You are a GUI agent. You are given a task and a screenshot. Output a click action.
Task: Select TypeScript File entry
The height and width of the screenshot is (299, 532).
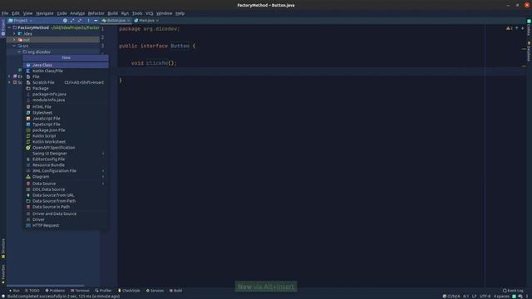66,124
